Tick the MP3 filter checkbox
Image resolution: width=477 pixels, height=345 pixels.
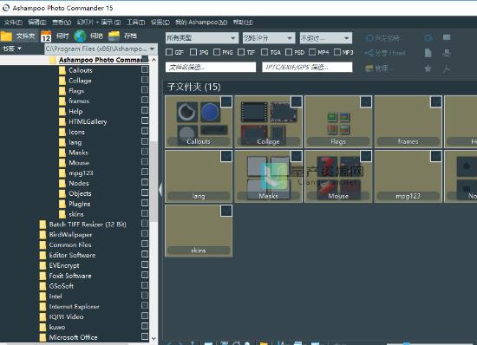[x=337, y=52]
